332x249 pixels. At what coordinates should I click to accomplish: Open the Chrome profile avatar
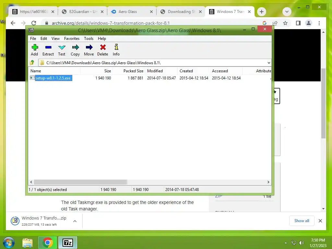(309, 23)
